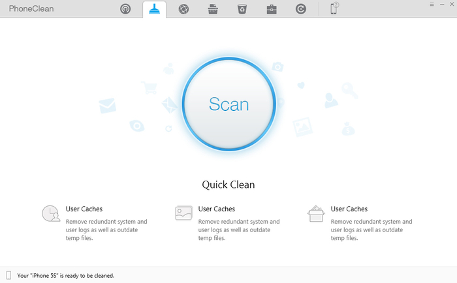
Task: Click the iPhone 5S ready status message
Action: tap(63, 276)
